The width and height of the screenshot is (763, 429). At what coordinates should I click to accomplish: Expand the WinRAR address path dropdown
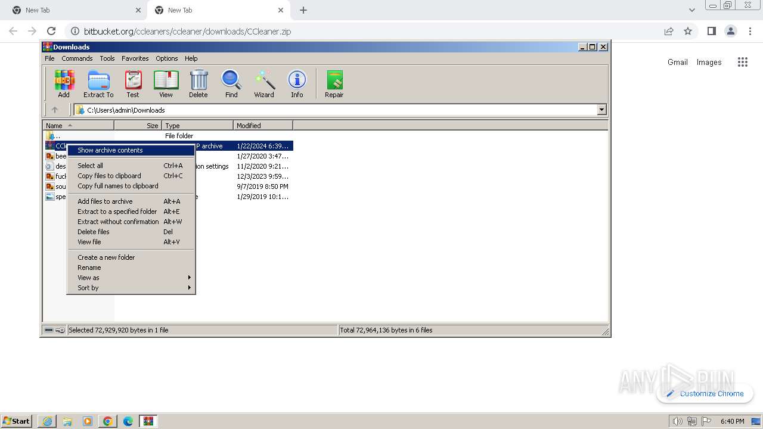[x=601, y=110]
